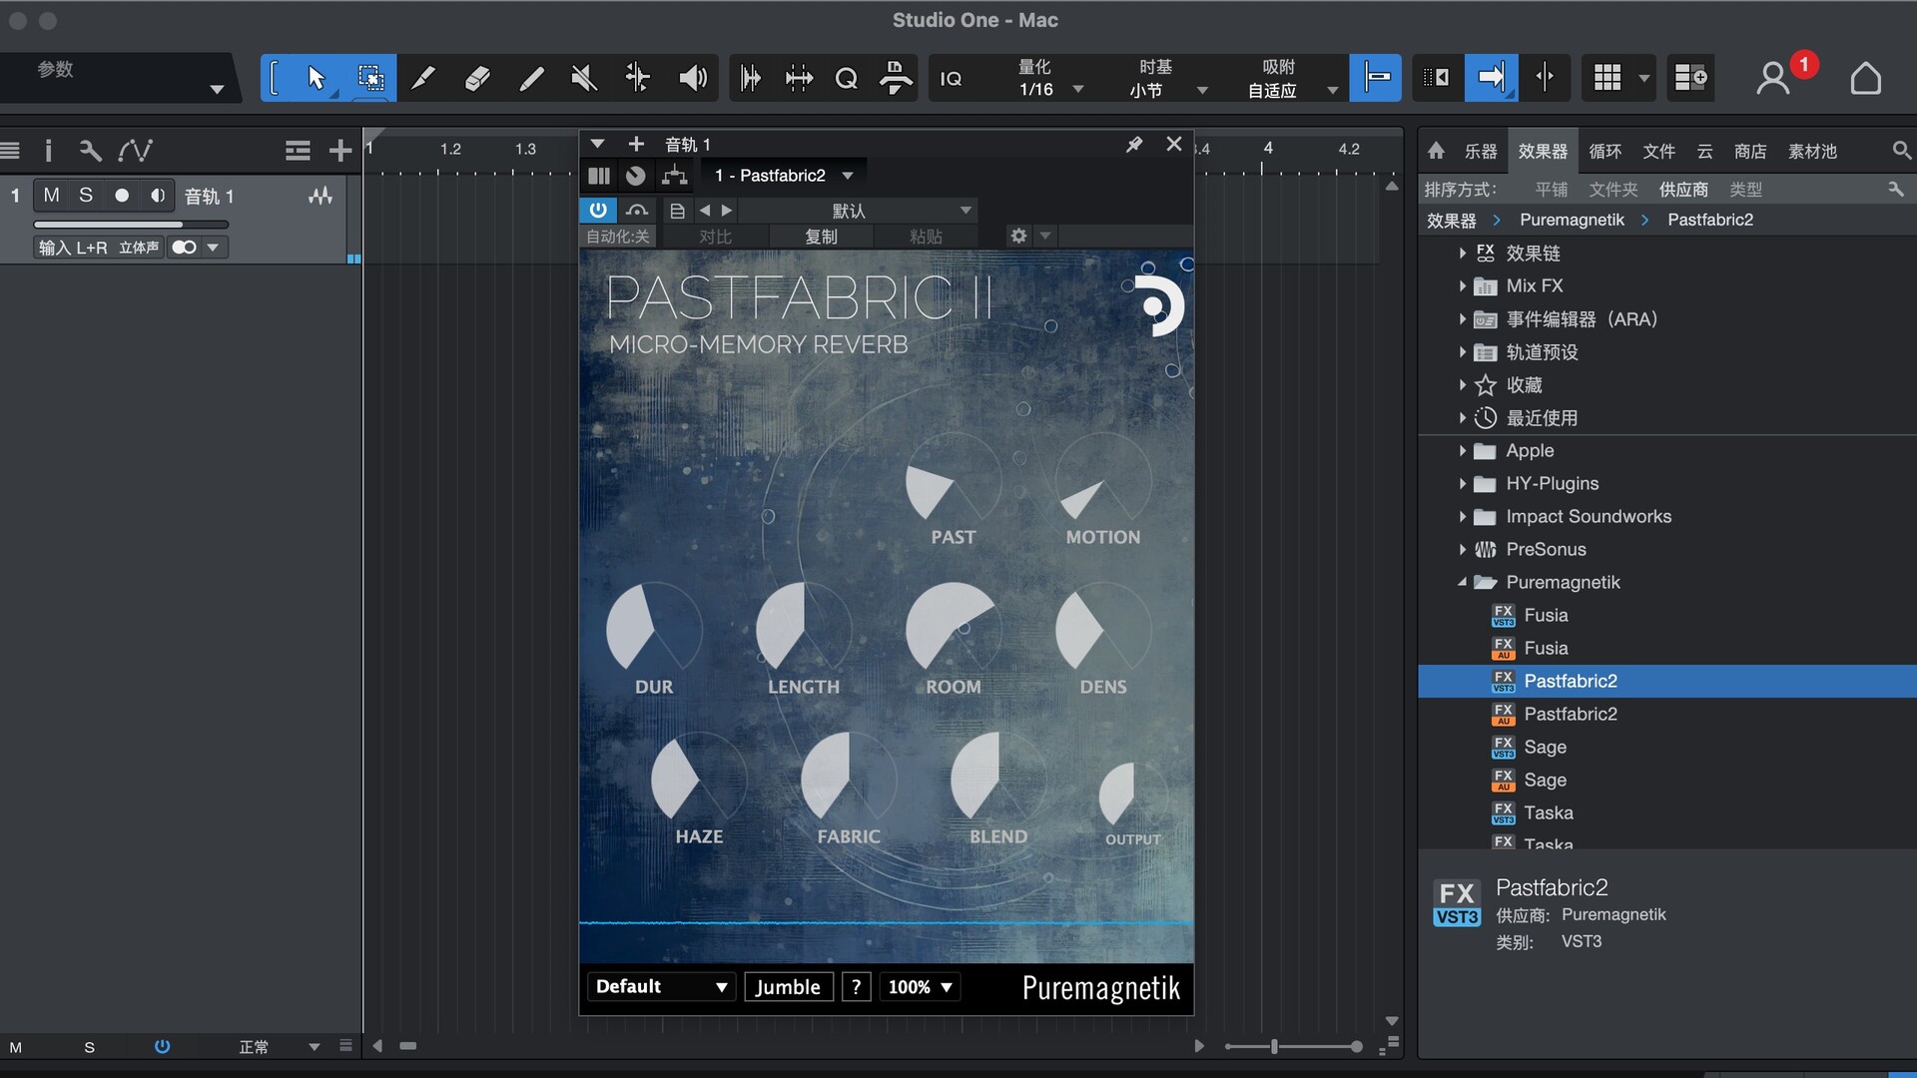Click the IQ button in toolbar

(951, 78)
